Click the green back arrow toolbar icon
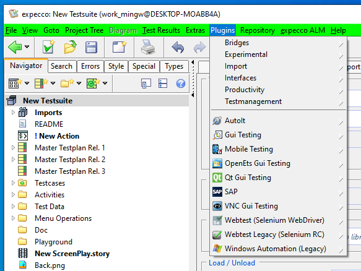This screenshot has width=361, height=271. click(15, 47)
